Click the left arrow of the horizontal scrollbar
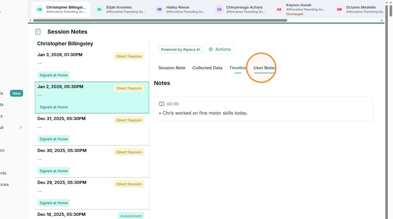 click(x=30, y=20)
